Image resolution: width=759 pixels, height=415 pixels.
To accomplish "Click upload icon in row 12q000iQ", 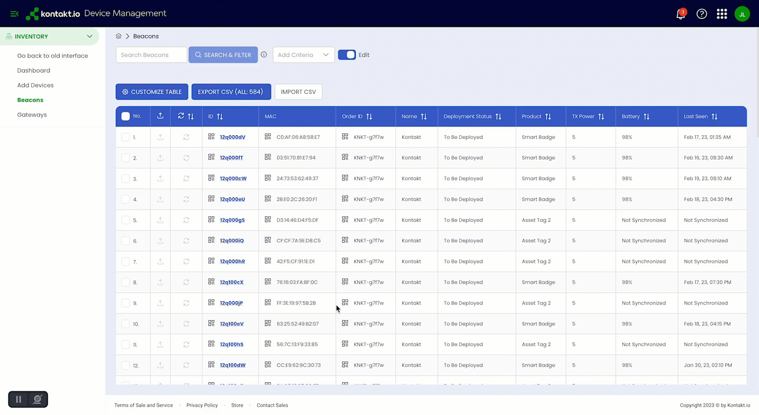I will point(160,241).
